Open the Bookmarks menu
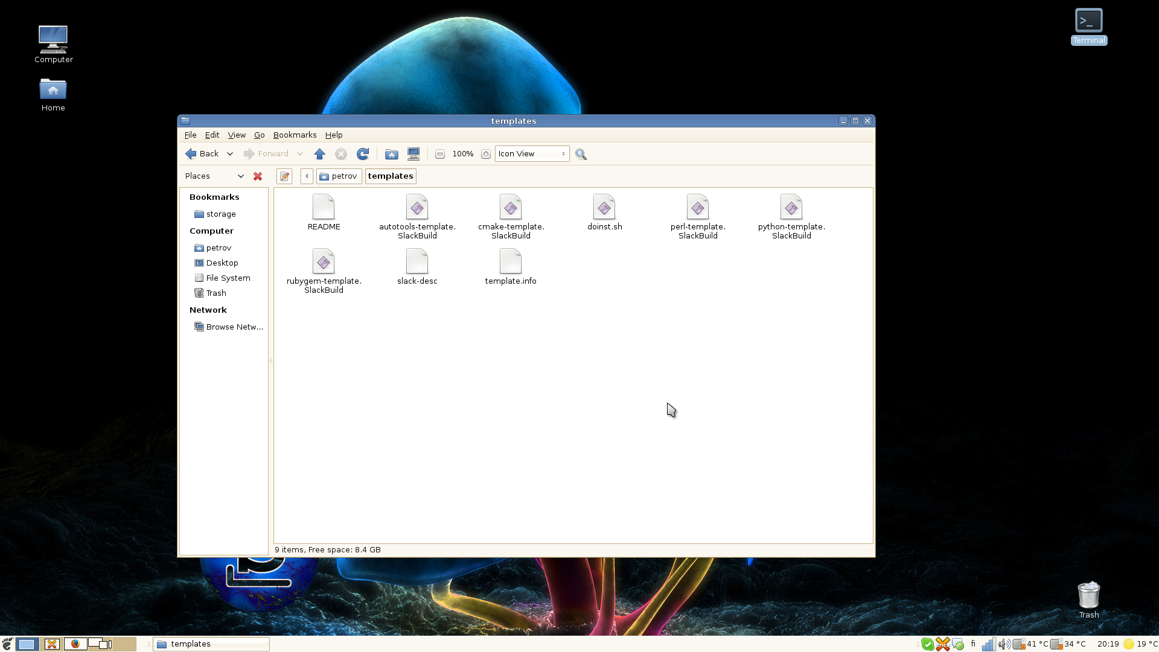Viewport: 1159px width, 652px height. 295,135
